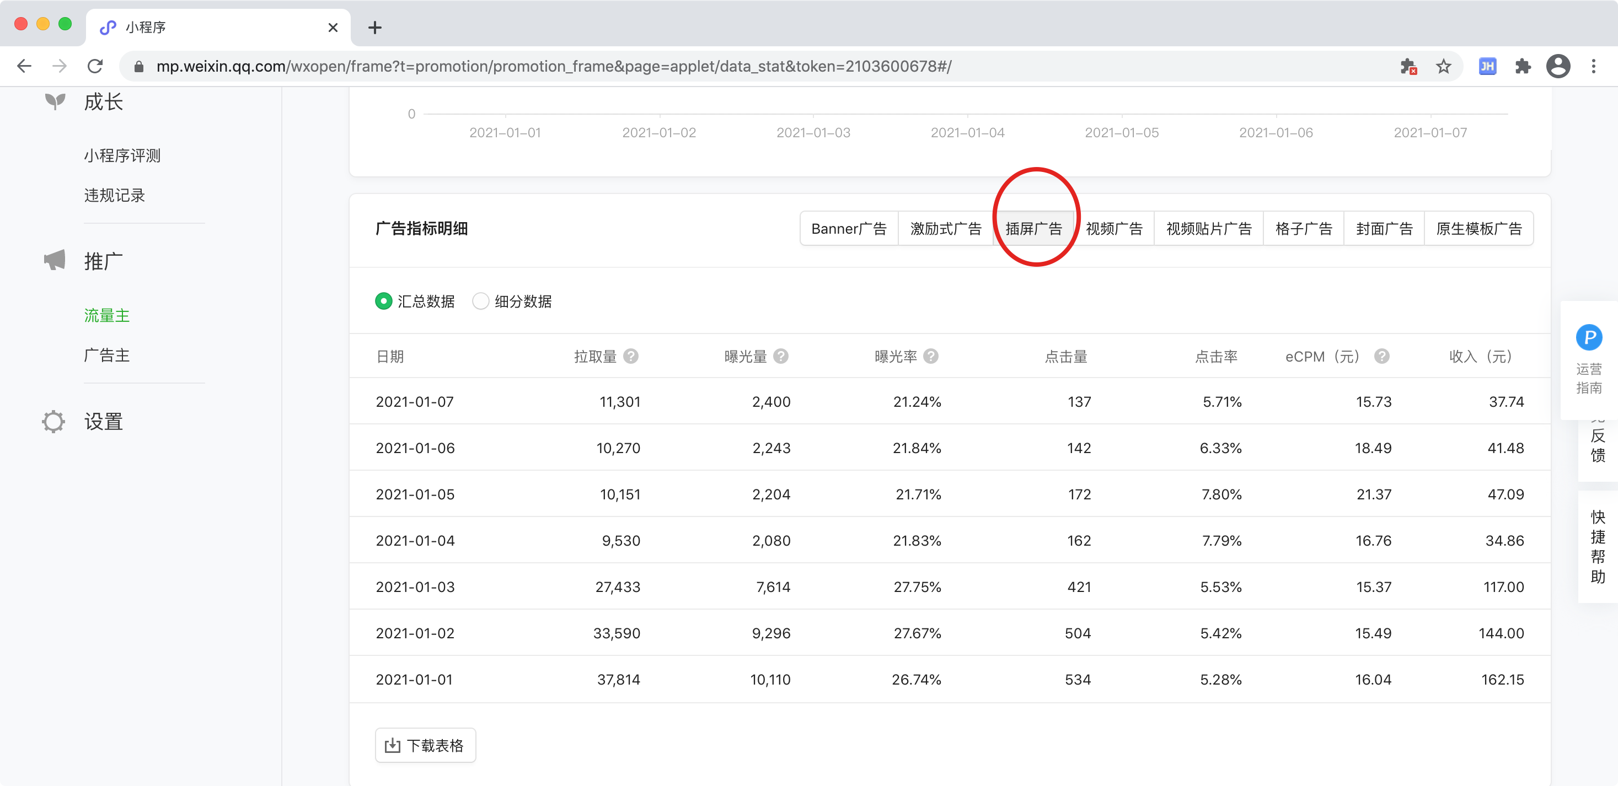Open the browser extensions puzzle icon
Viewport: 1618px width, 786px height.
pos(1523,67)
